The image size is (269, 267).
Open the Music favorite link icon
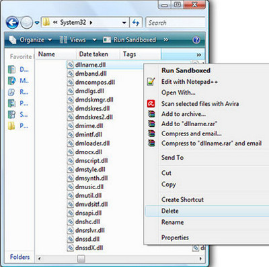point(11,81)
